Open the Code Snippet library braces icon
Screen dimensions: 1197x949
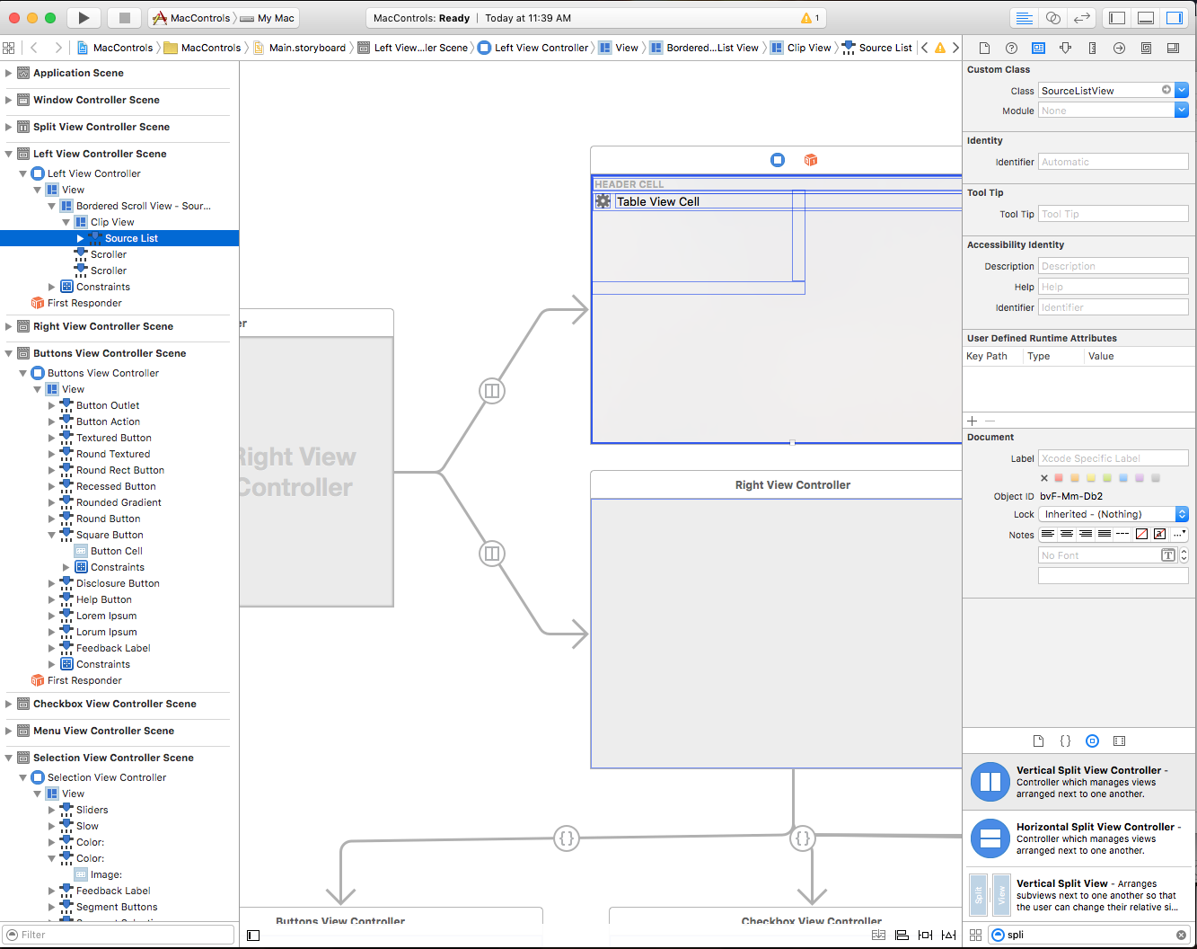[1065, 741]
